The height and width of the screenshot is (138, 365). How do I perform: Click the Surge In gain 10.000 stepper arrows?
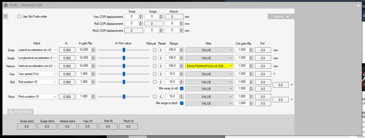(x=93, y=58)
